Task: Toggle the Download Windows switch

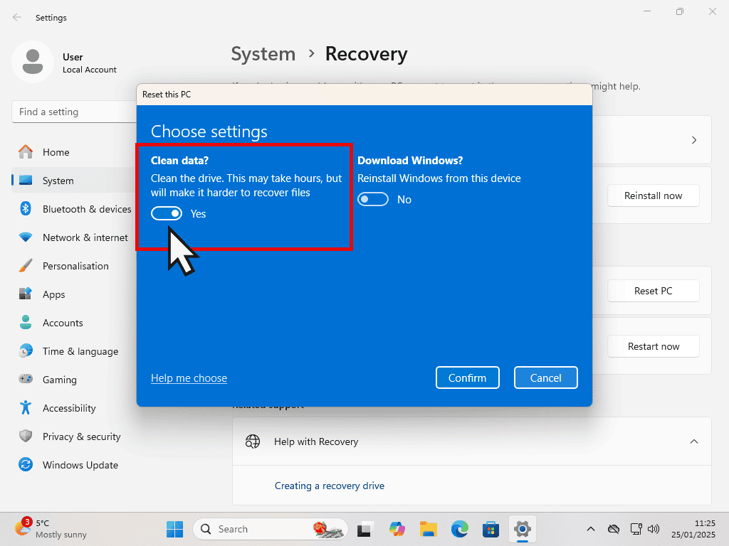Action: (373, 200)
